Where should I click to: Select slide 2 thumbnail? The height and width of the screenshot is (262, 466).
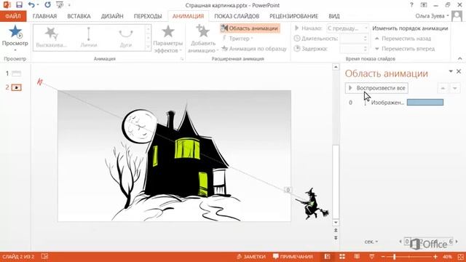[16, 87]
